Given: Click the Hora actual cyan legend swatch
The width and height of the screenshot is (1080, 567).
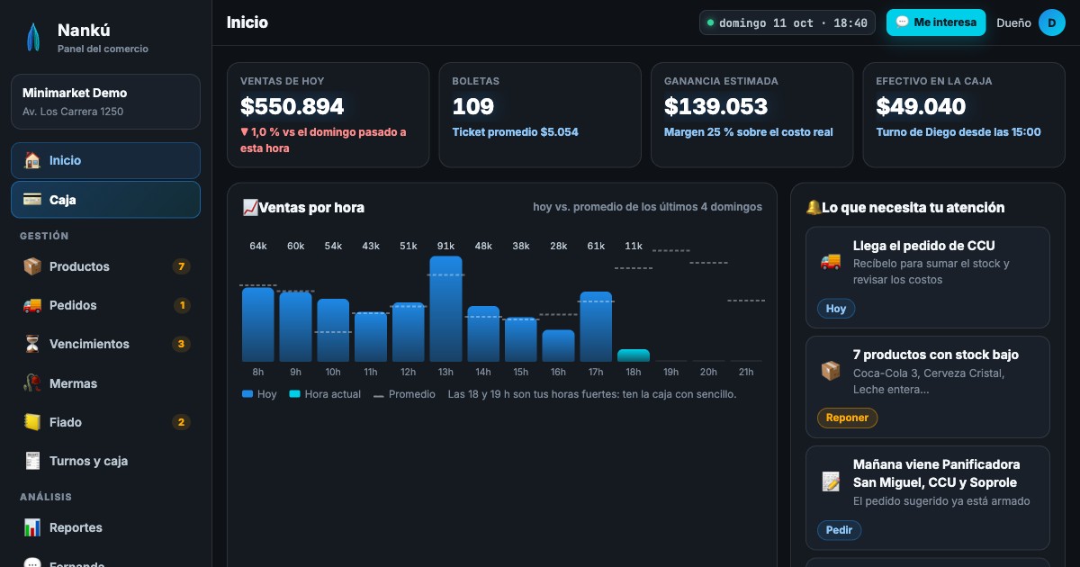Looking at the screenshot, I should tap(294, 394).
